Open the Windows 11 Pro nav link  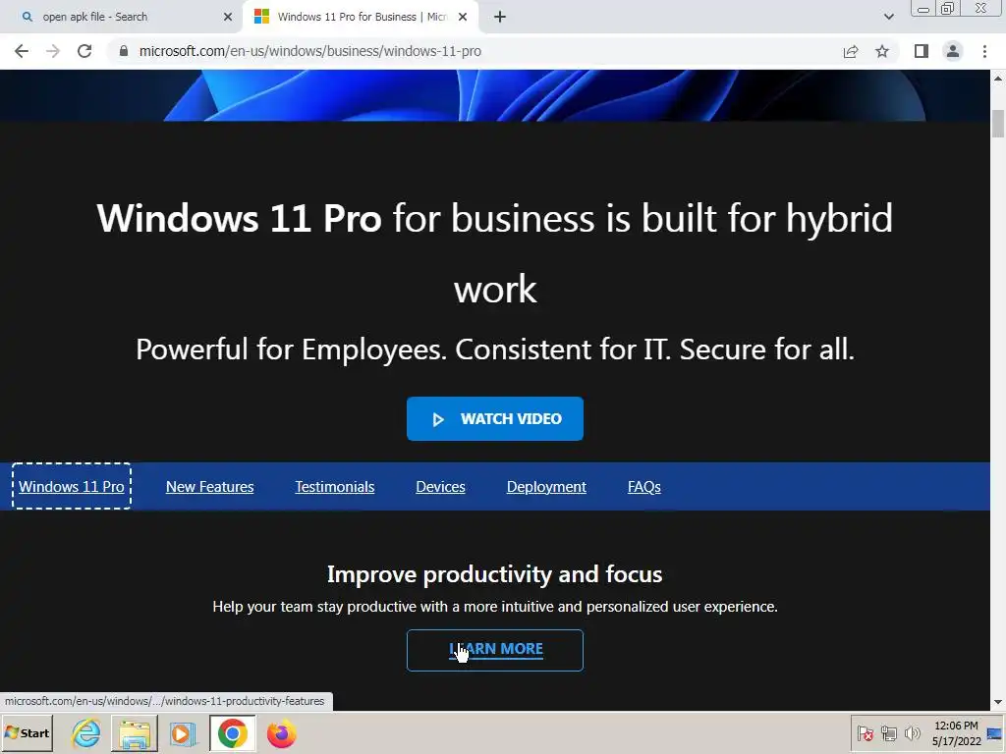coord(71,487)
